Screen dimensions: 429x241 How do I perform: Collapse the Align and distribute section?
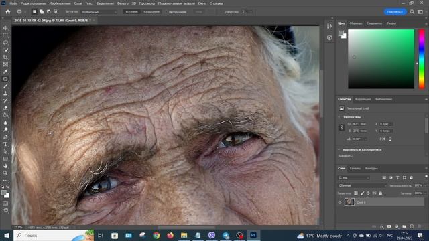(x=339, y=149)
